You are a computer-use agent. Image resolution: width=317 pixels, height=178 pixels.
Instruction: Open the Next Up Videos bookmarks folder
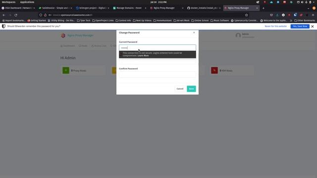coord(142,20)
